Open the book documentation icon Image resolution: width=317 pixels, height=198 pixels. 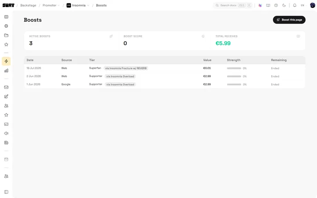tap(268, 5)
